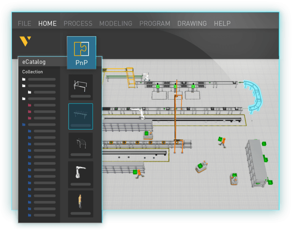The width and height of the screenshot is (292, 237).
Task: Select the human worker thumbnail in eCatalog
Action: [x=81, y=202]
